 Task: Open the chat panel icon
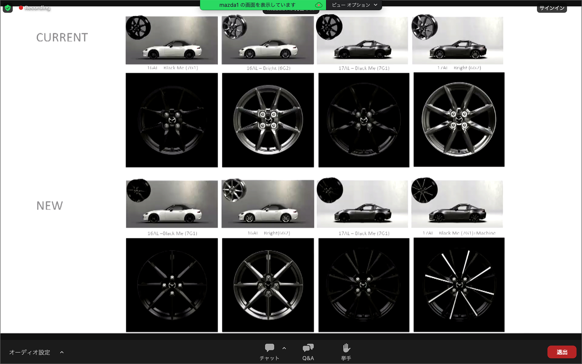[269, 348]
